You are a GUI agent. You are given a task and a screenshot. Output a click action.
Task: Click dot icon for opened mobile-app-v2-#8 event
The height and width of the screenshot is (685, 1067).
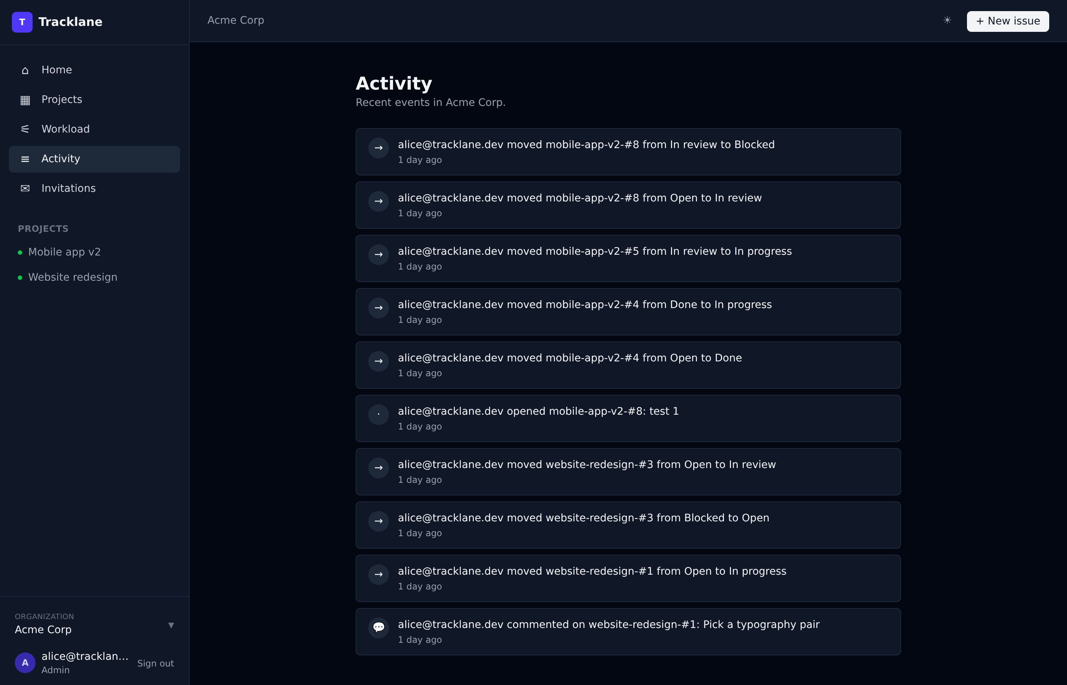click(x=379, y=415)
